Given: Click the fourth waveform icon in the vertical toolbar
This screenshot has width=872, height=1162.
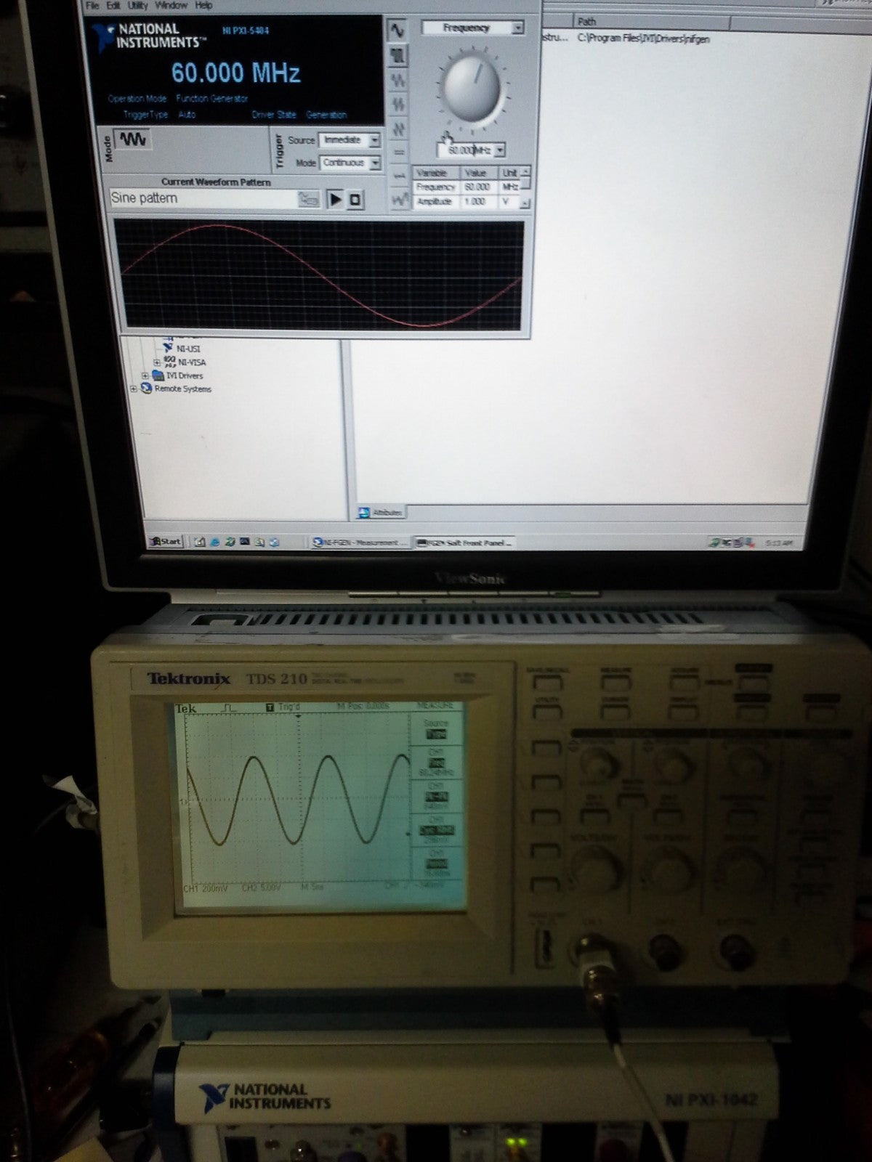Looking at the screenshot, I should click(398, 105).
